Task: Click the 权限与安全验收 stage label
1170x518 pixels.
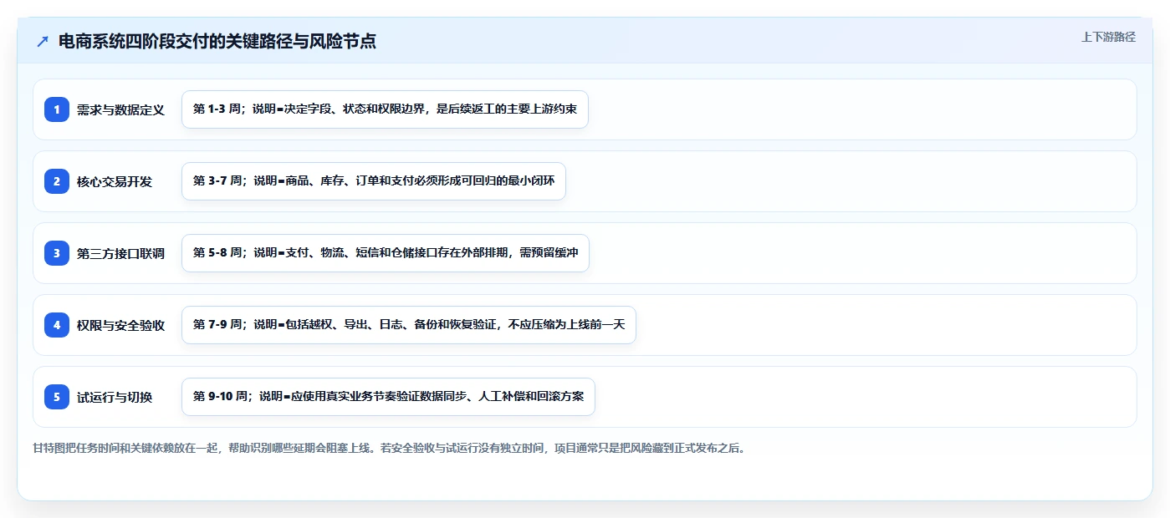Action: tap(120, 325)
